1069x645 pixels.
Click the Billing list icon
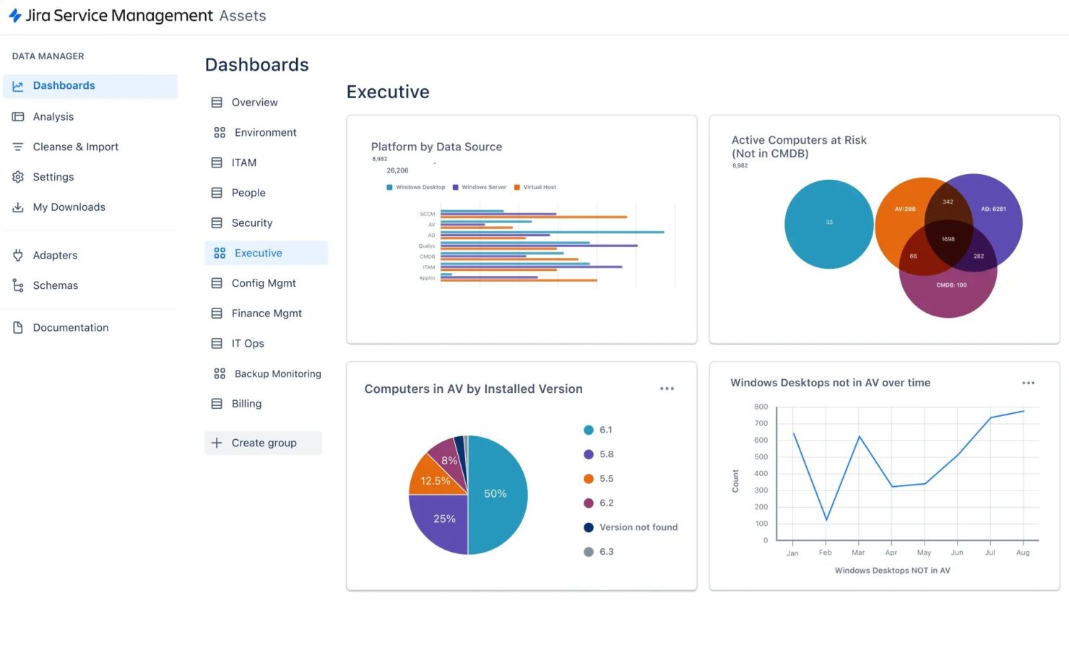tap(217, 404)
